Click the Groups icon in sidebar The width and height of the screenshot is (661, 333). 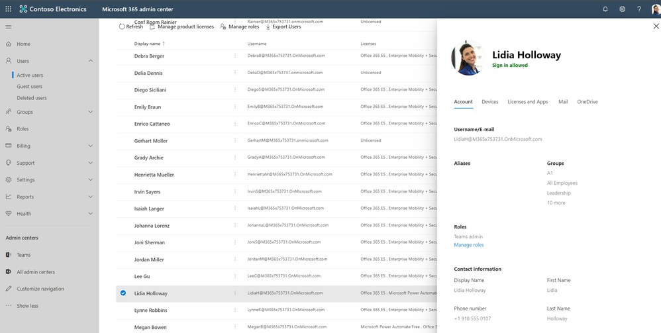[9, 112]
